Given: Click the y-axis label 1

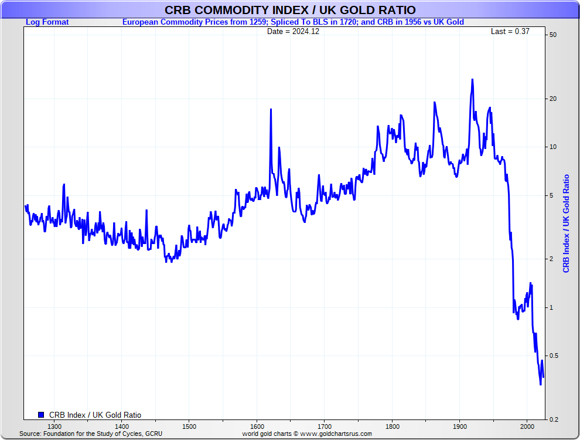Looking at the screenshot, I should coord(551,307).
